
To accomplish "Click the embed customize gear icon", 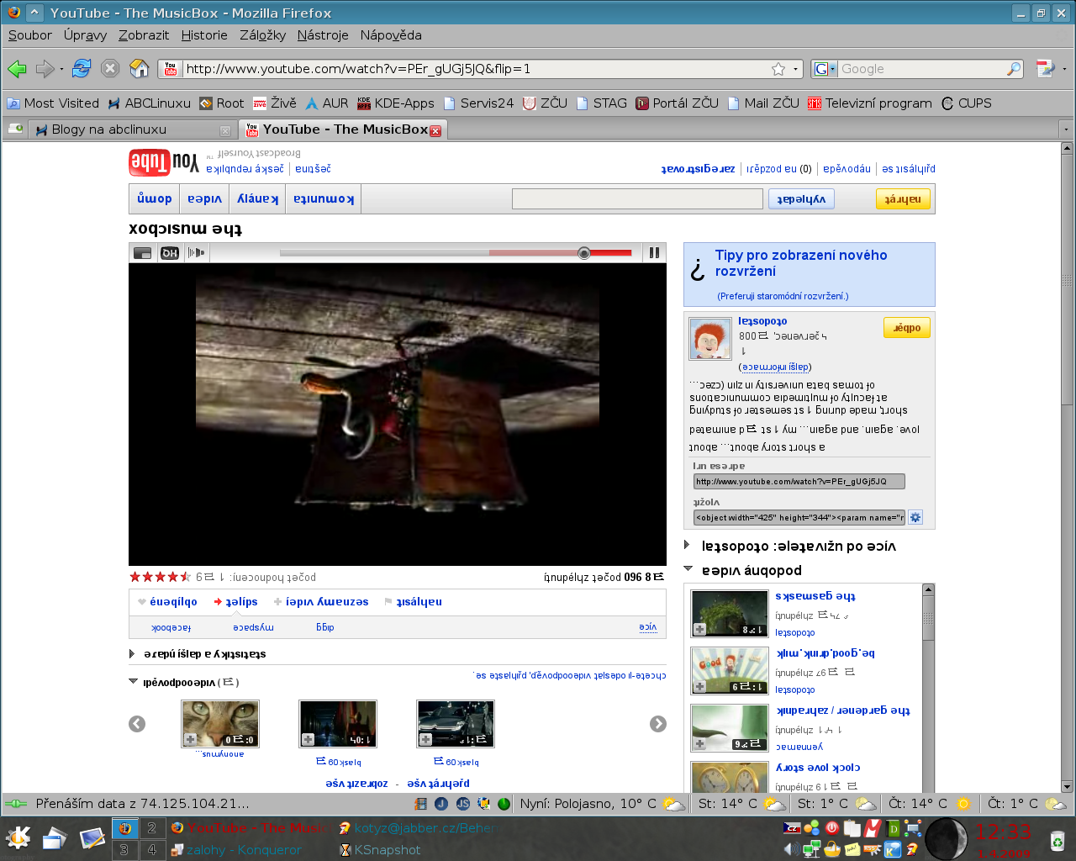I will pyautogui.click(x=915, y=517).
